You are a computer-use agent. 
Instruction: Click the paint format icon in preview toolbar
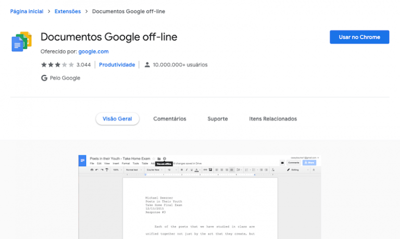click(x=107, y=170)
